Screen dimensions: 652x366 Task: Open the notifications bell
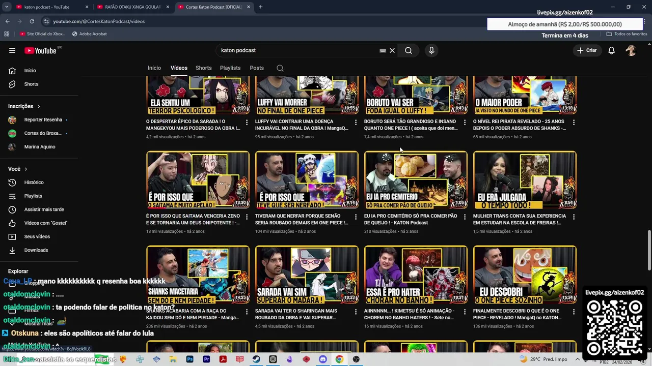tap(611, 50)
